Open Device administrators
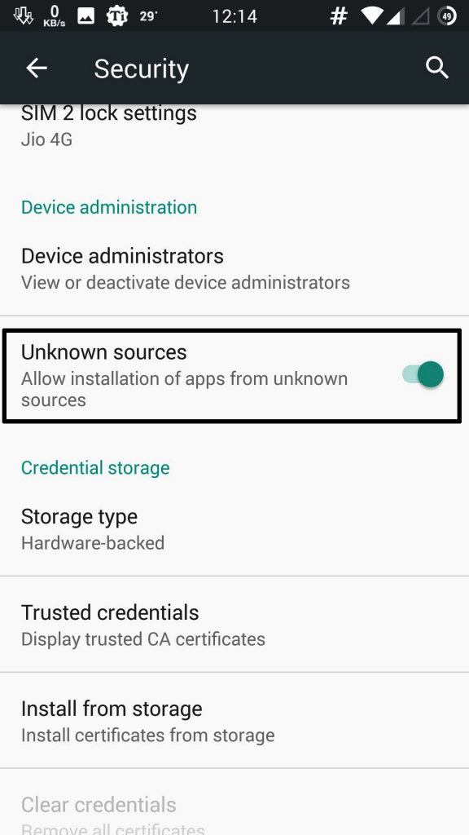The image size is (469, 835). [x=234, y=268]
